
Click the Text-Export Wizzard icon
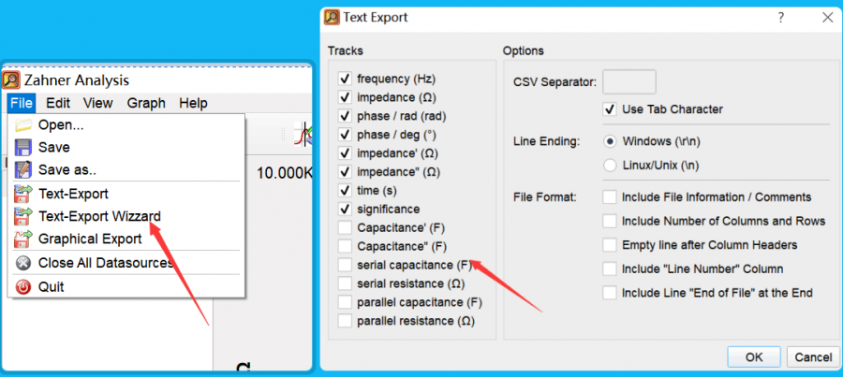coord(23,216)
